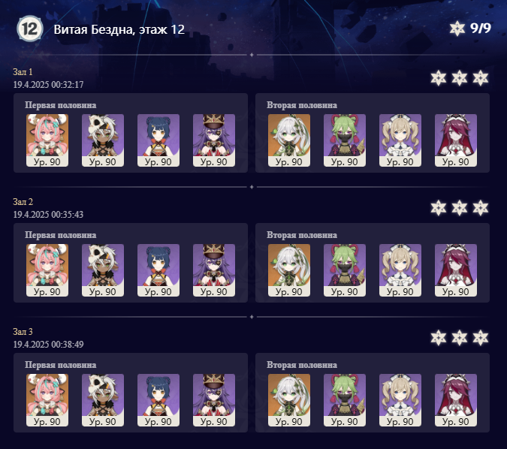This screenshot has width=507, height=449.
Task: Click the Зал 3 chamber label
Action: click(23, 332)
